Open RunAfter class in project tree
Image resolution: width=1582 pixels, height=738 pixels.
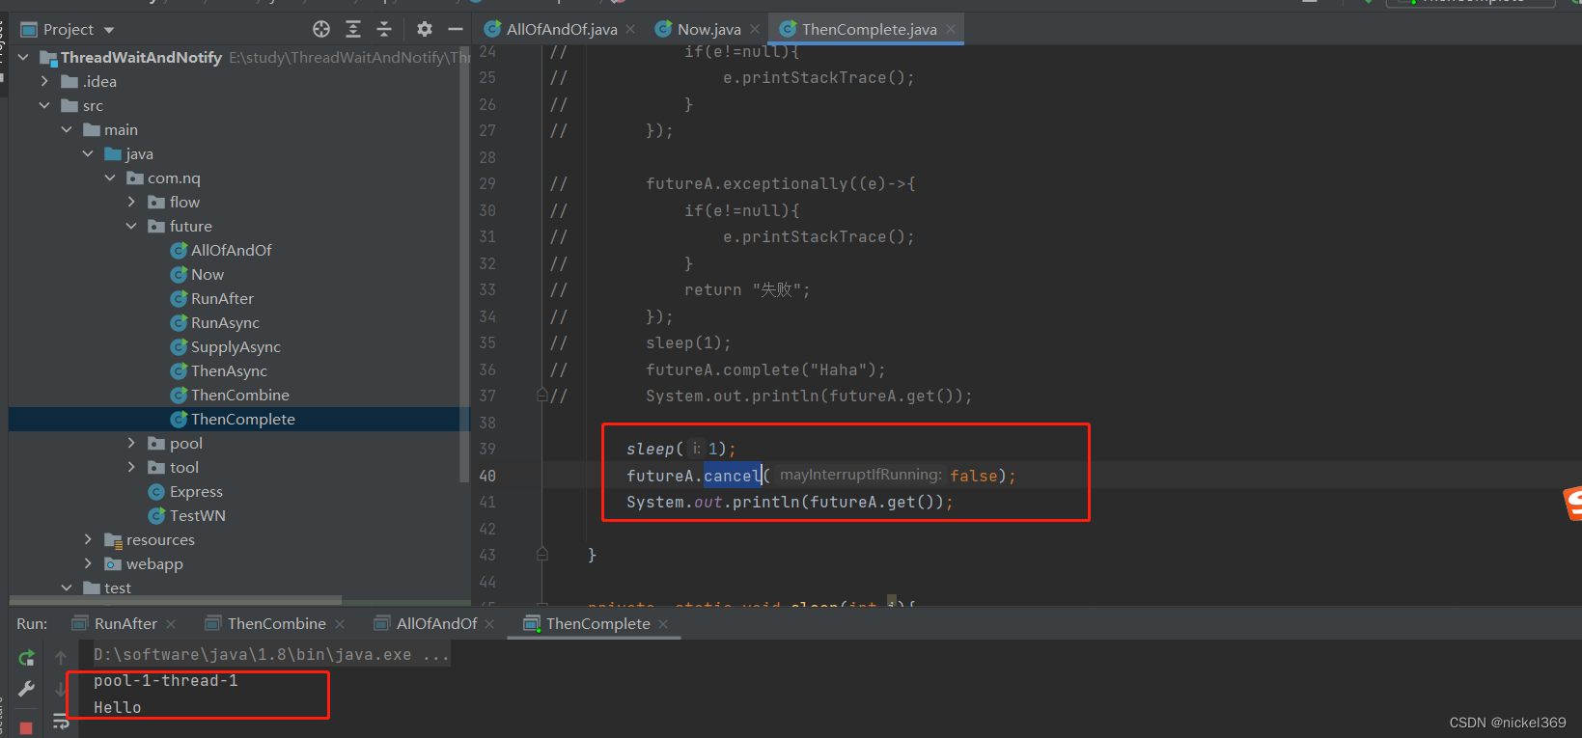coord(222,299)
